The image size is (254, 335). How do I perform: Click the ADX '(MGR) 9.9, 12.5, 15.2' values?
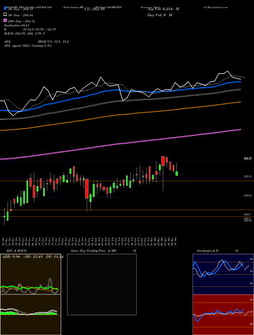click(53, 42)
